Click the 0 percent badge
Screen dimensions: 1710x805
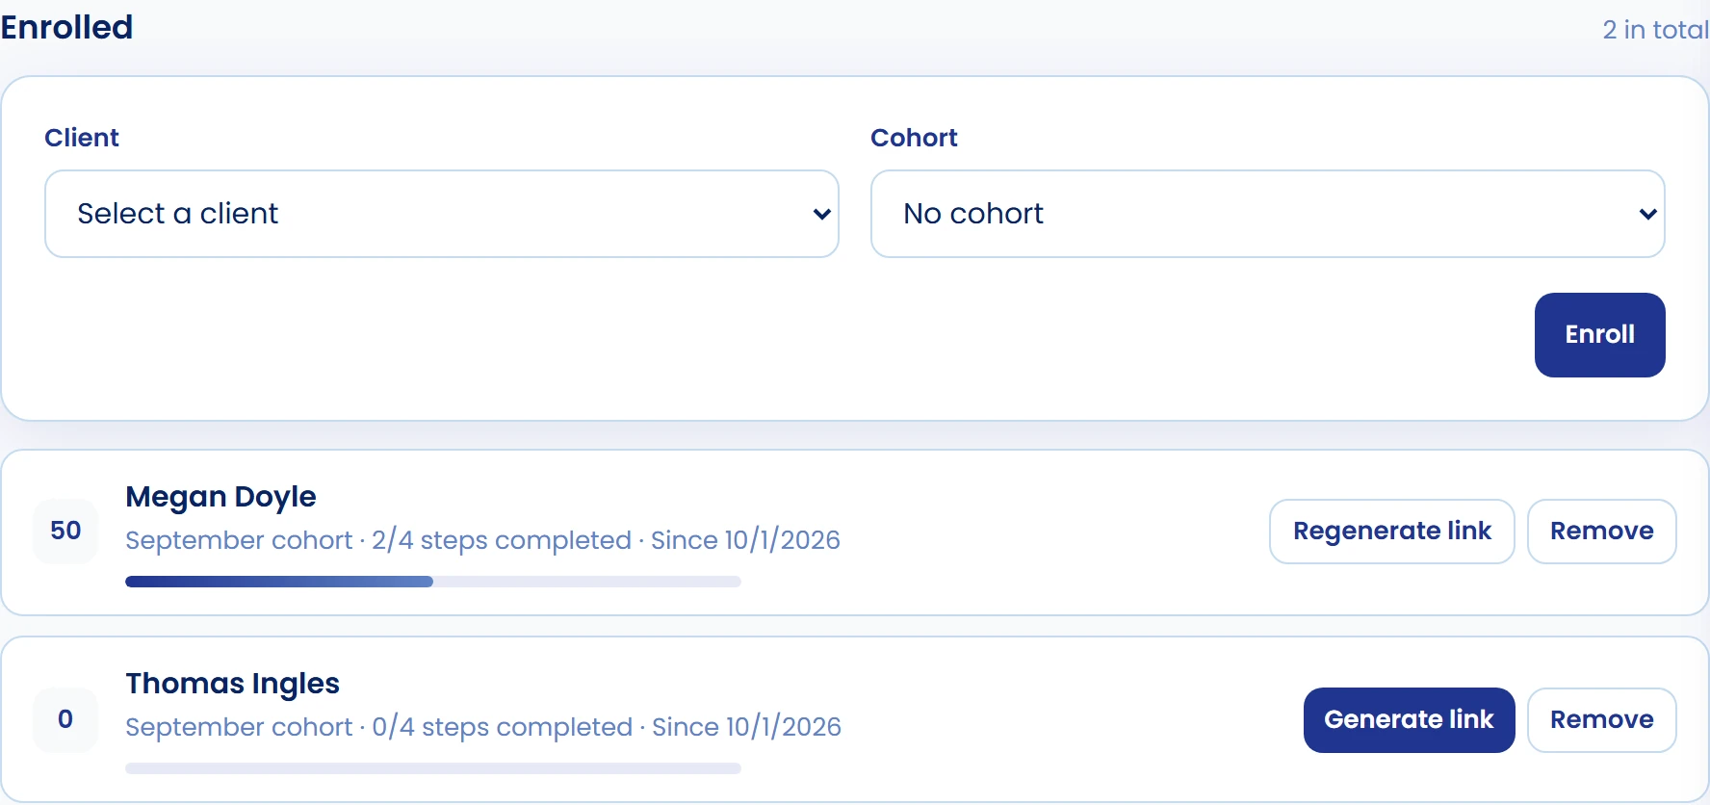[65, 719]
